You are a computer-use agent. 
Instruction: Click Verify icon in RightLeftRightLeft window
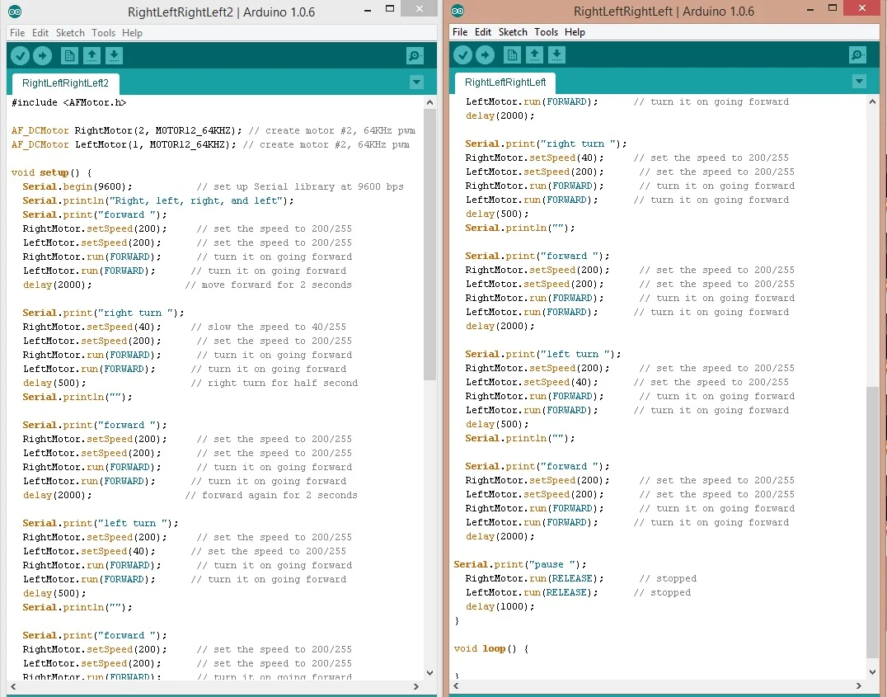462,55
